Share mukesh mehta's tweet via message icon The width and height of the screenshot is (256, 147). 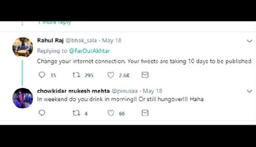[145, 113]
